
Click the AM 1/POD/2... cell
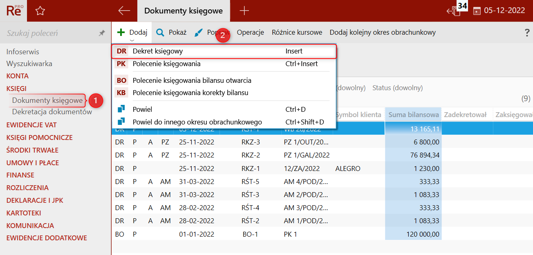[306, 221]
